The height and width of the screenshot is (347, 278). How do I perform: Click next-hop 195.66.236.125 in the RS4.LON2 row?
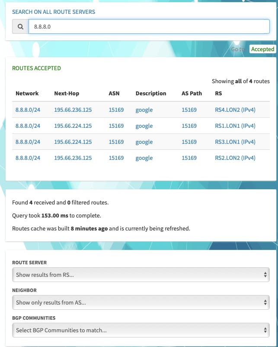[x=73, y=110]
